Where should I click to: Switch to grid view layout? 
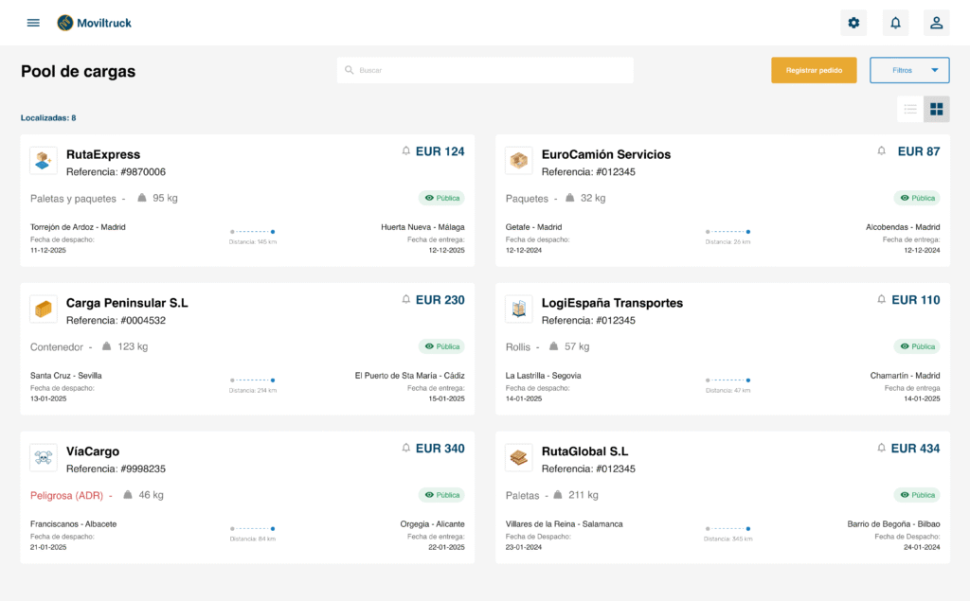[x=937, y=109]
